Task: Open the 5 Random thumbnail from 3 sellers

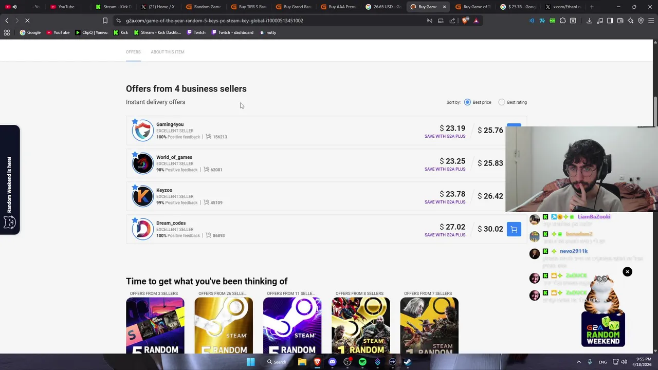Action: click(155, 325)
